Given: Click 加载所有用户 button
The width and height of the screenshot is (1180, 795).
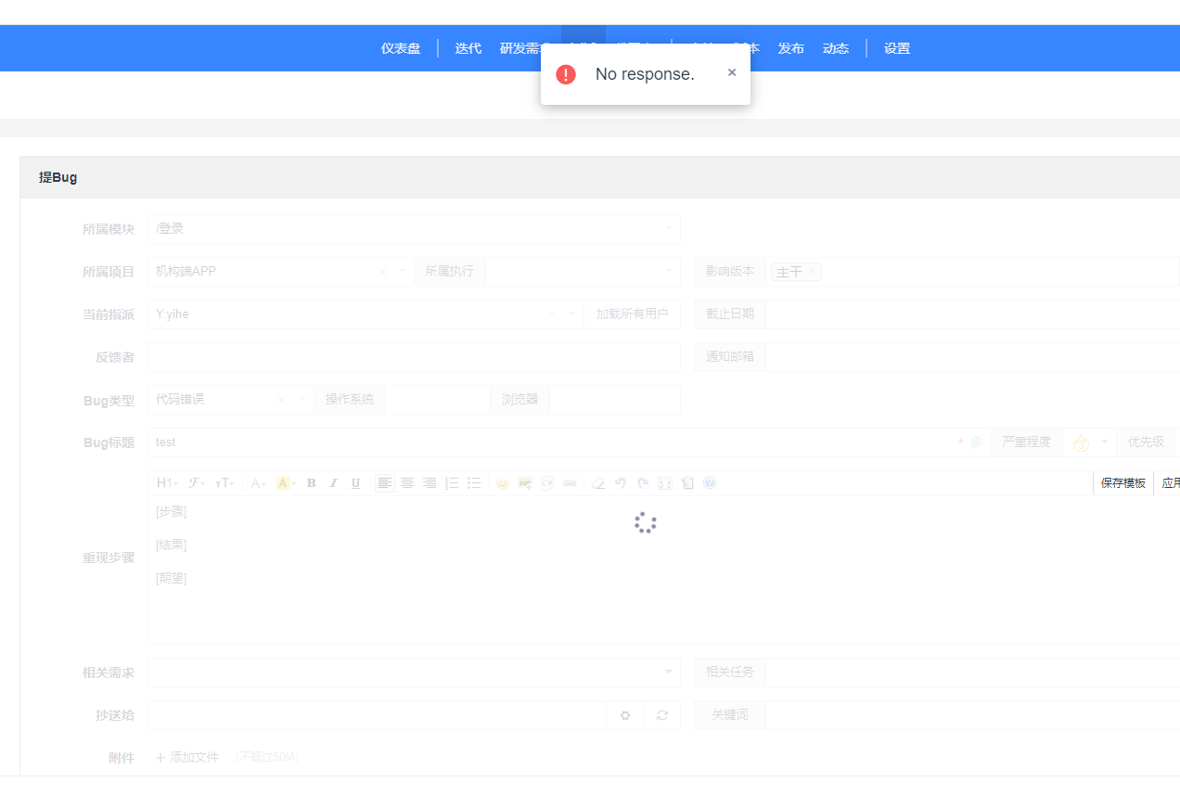Looking at the screenshot, I should pyautogui.click(x=633, y=314).
